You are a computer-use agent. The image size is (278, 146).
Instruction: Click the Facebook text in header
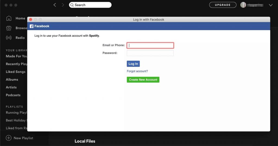click(x=42, y=26)
